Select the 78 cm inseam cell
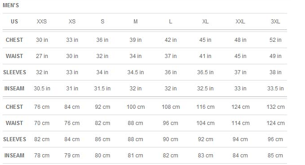The width and height of the screenshot is (305, 165). tap(42, 156)
